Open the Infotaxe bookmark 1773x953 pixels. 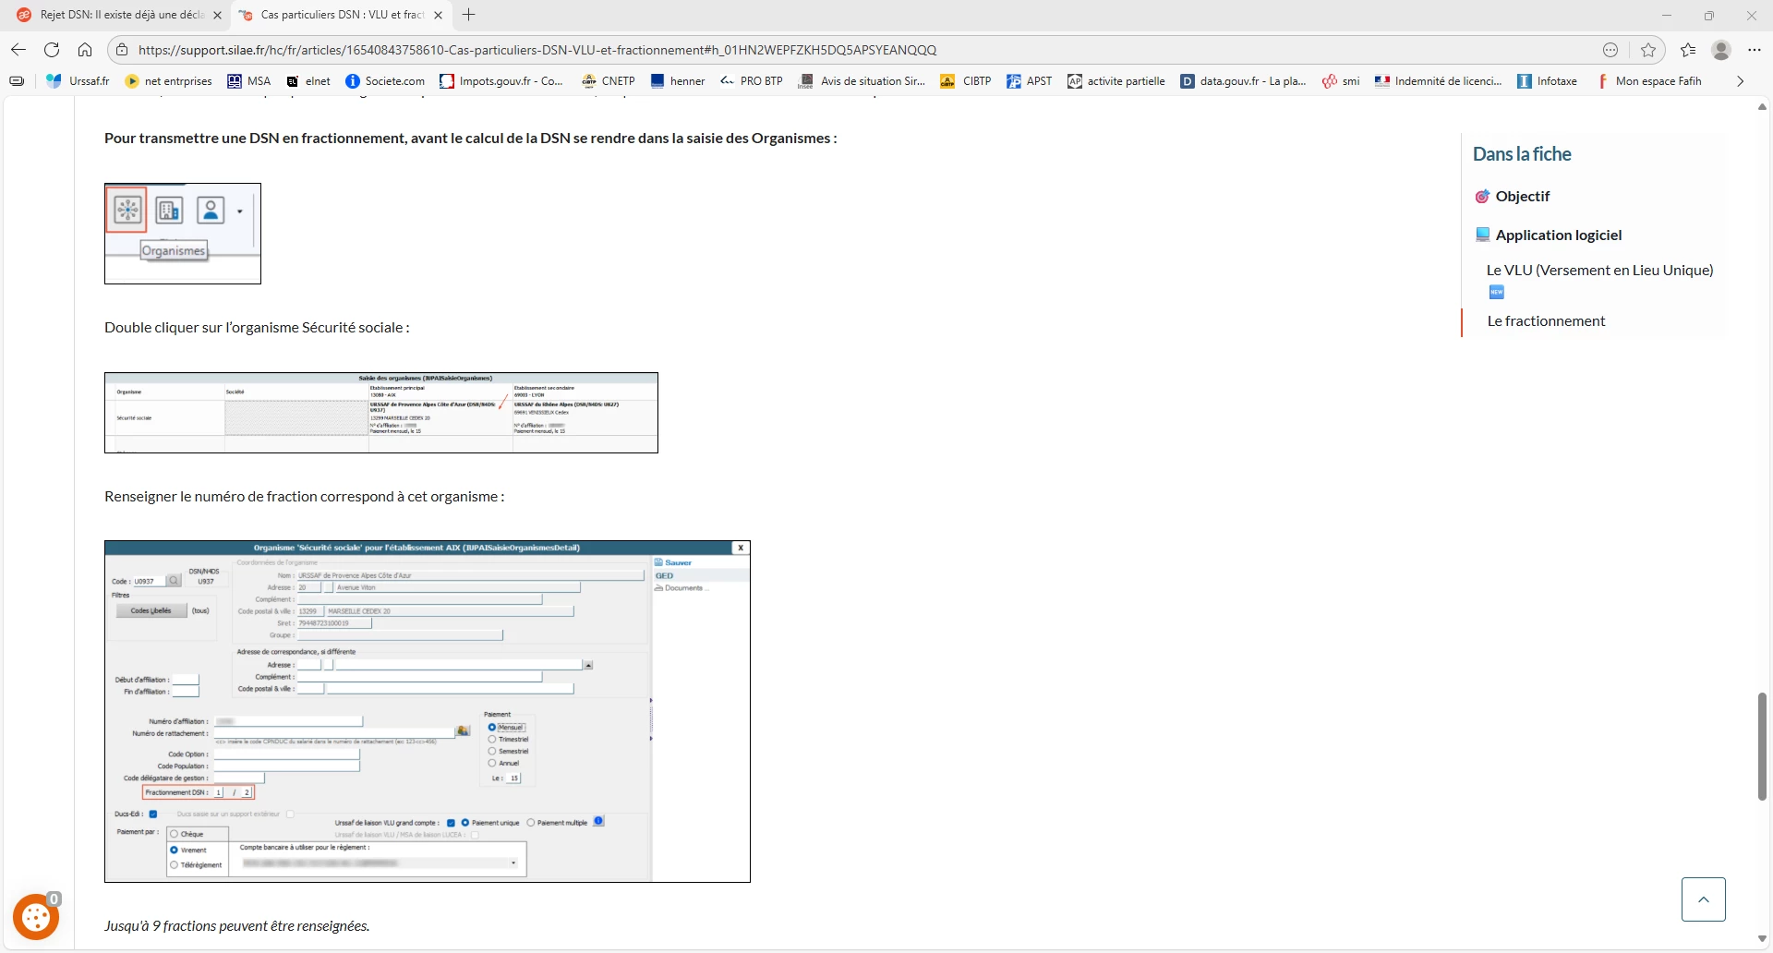point(1548,81)
